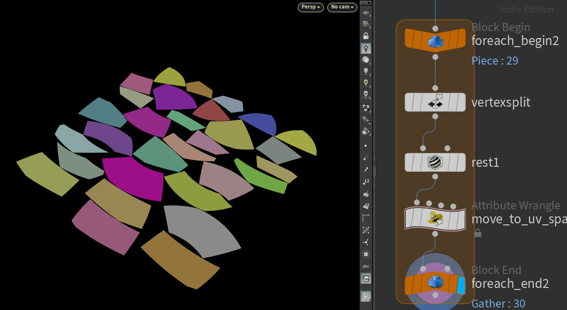The image size is (567, 310).
Task: Open the Persp view dropdown
Action: pos(311,7)
